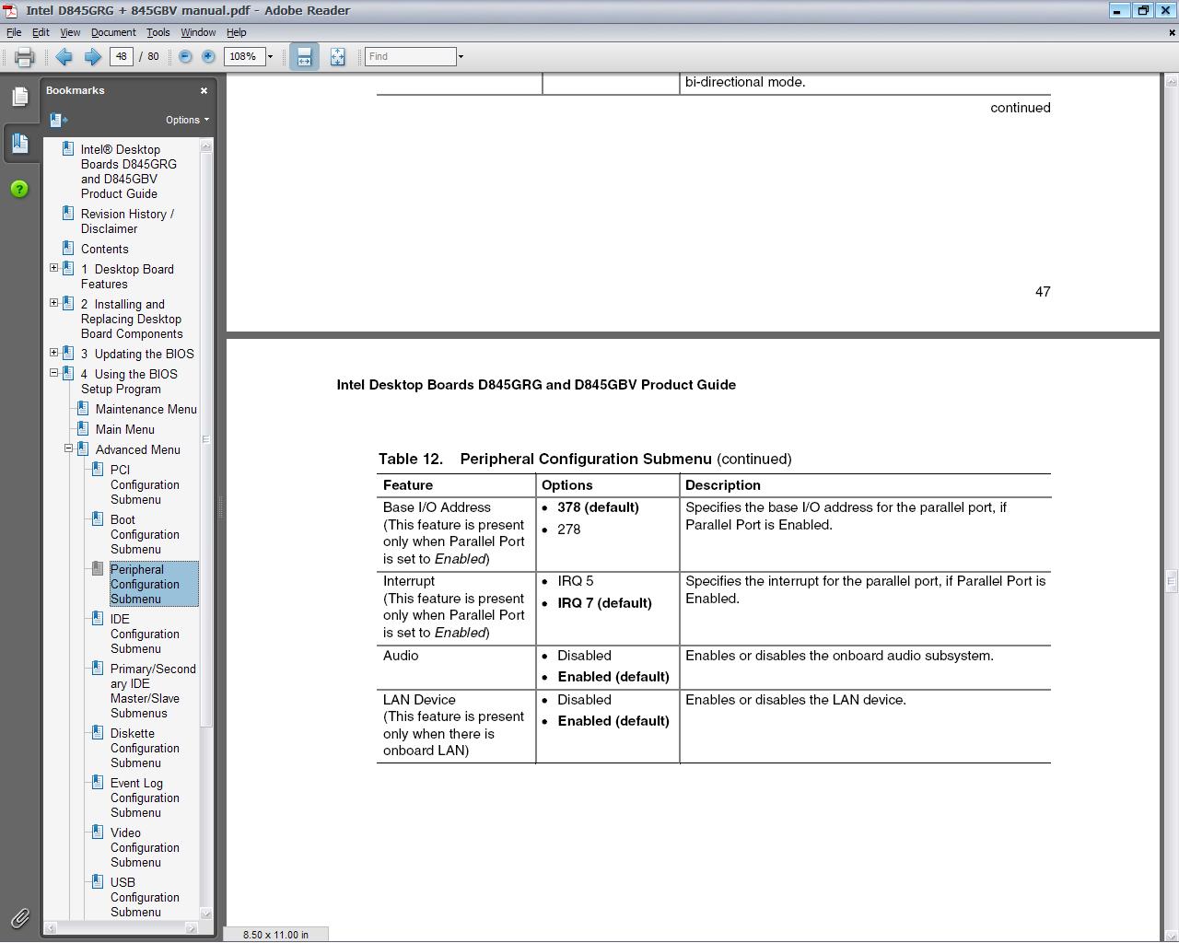This screenshot has width=1179, height=943.
Task: Open the Document menu
Action: (113, 32)
